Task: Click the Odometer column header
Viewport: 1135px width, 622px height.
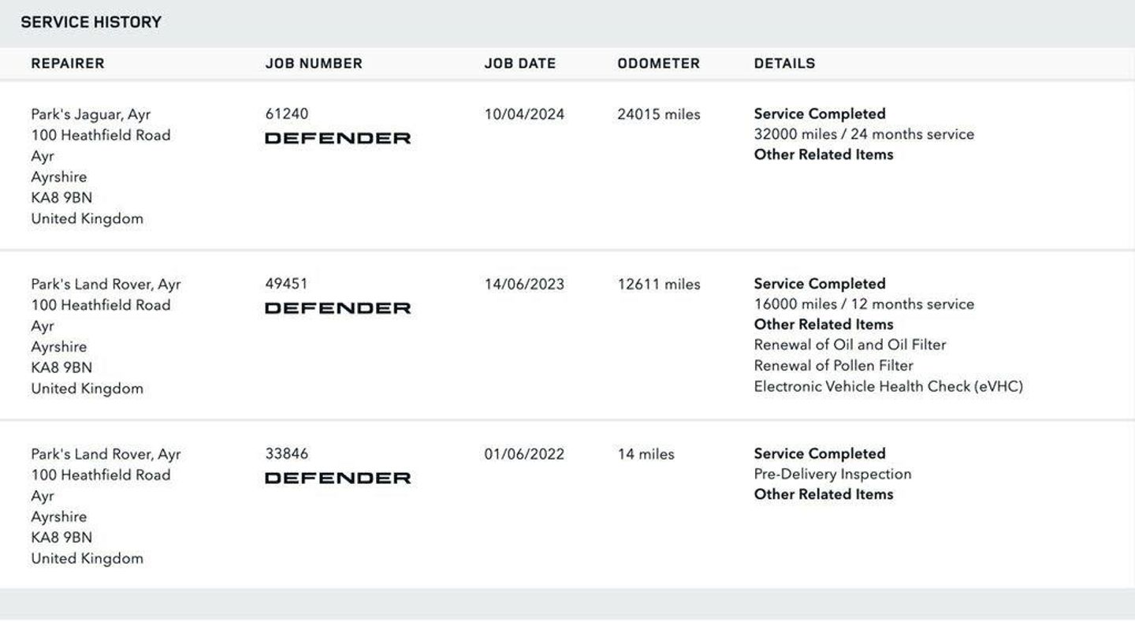Action: pos(659,63)
